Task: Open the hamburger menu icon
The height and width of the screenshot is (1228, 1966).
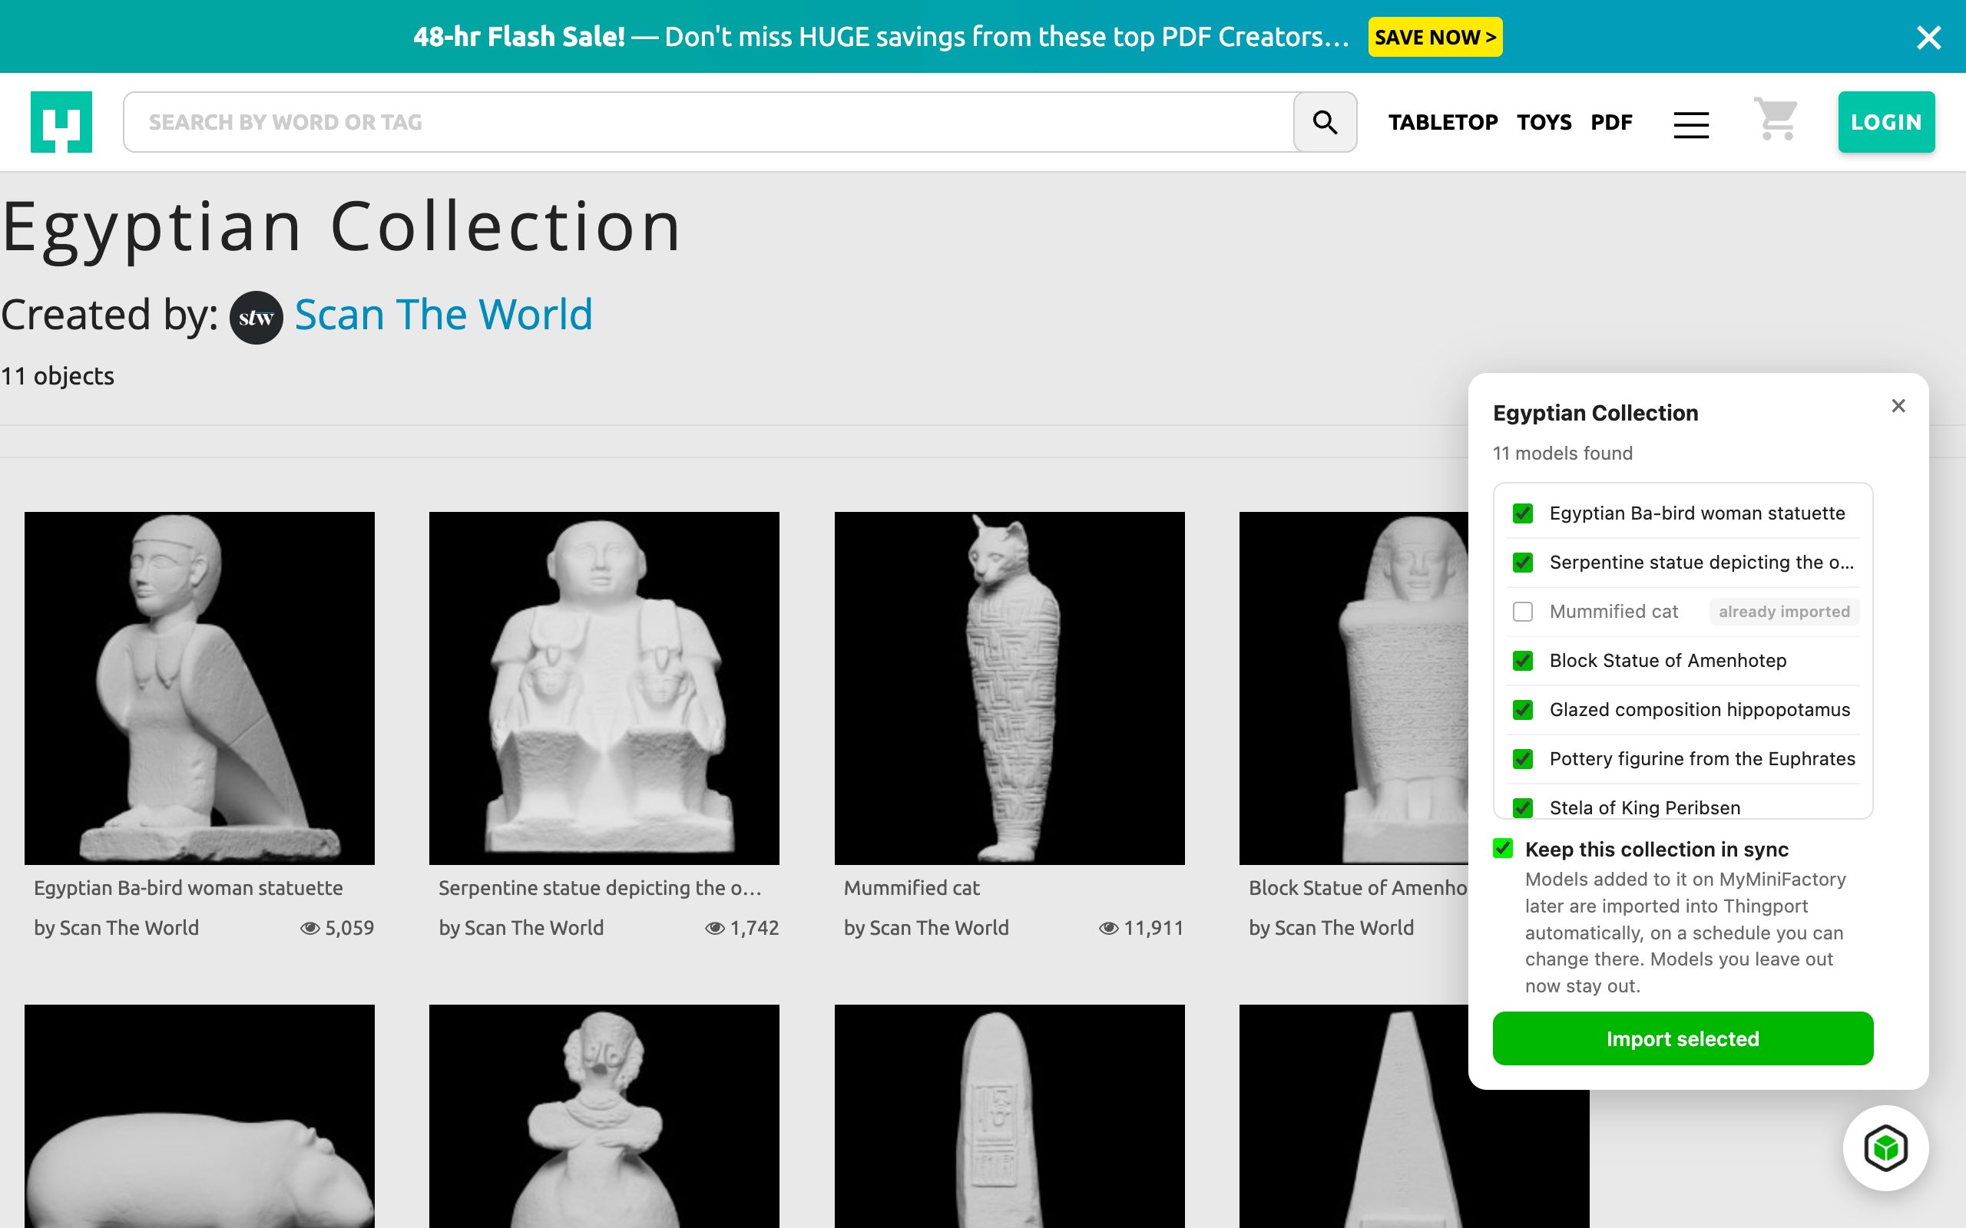Action: point(1690,124)
